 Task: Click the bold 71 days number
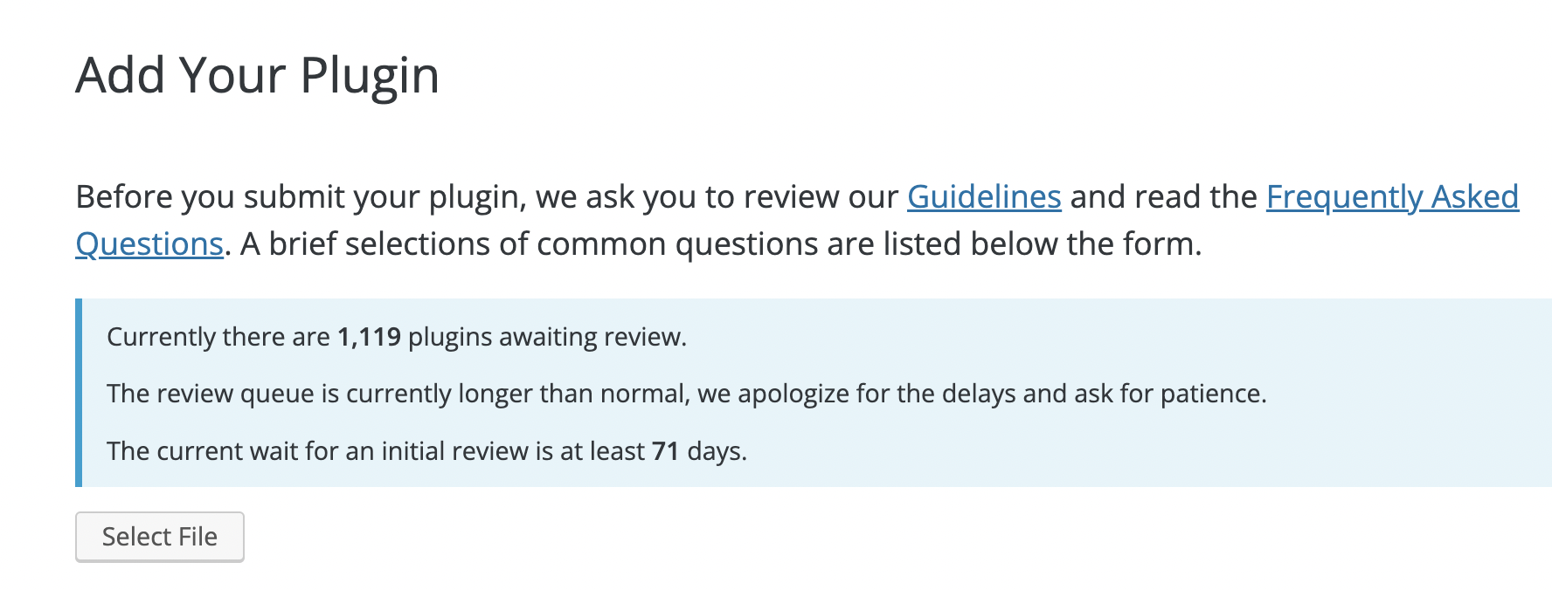665,451
